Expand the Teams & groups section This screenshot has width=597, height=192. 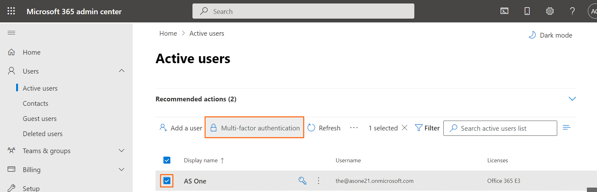pyautogui.click(x=122, y=151)
